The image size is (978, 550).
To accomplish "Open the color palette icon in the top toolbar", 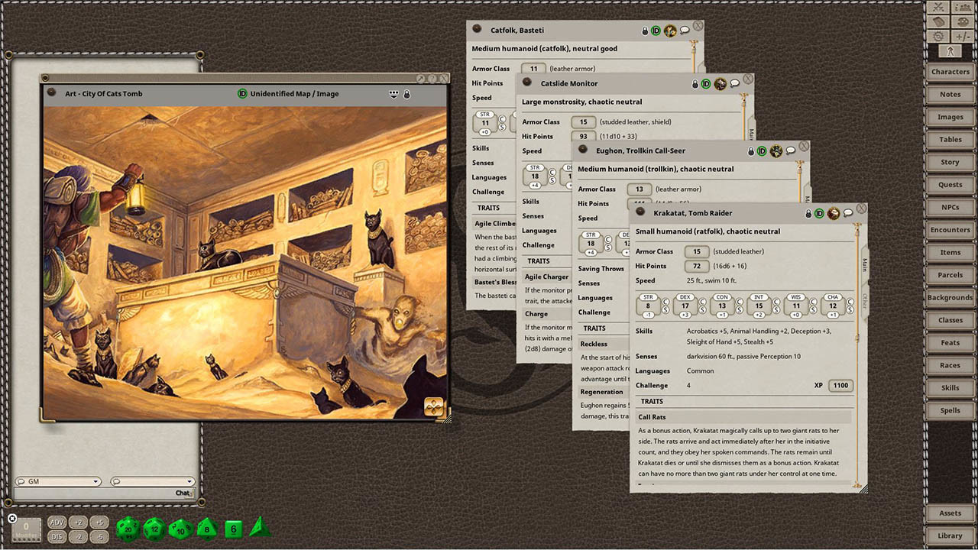I will click(x=962, y=21).
